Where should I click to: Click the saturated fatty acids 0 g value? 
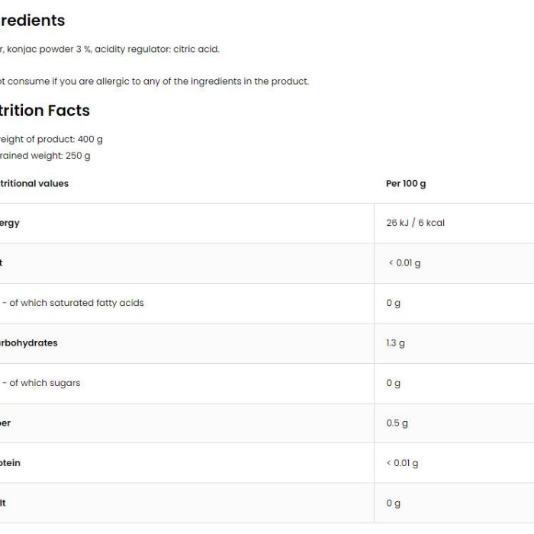pyautogui.click(x=393, y=303)
